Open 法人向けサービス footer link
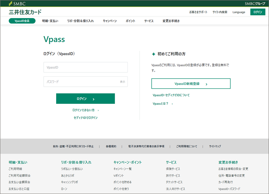 click(x=175, y=189)
